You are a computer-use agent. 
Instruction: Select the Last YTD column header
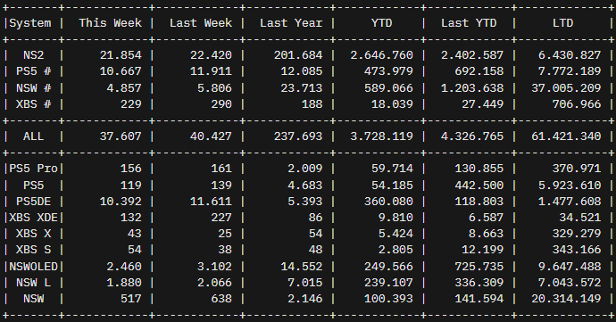tap(469, 23)
